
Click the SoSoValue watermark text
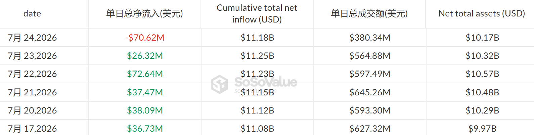click(x=266, y=82)
